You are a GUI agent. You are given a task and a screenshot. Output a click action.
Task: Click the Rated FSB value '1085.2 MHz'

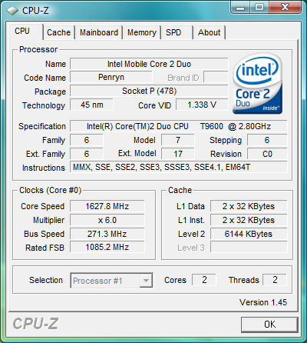coord(107,247)
